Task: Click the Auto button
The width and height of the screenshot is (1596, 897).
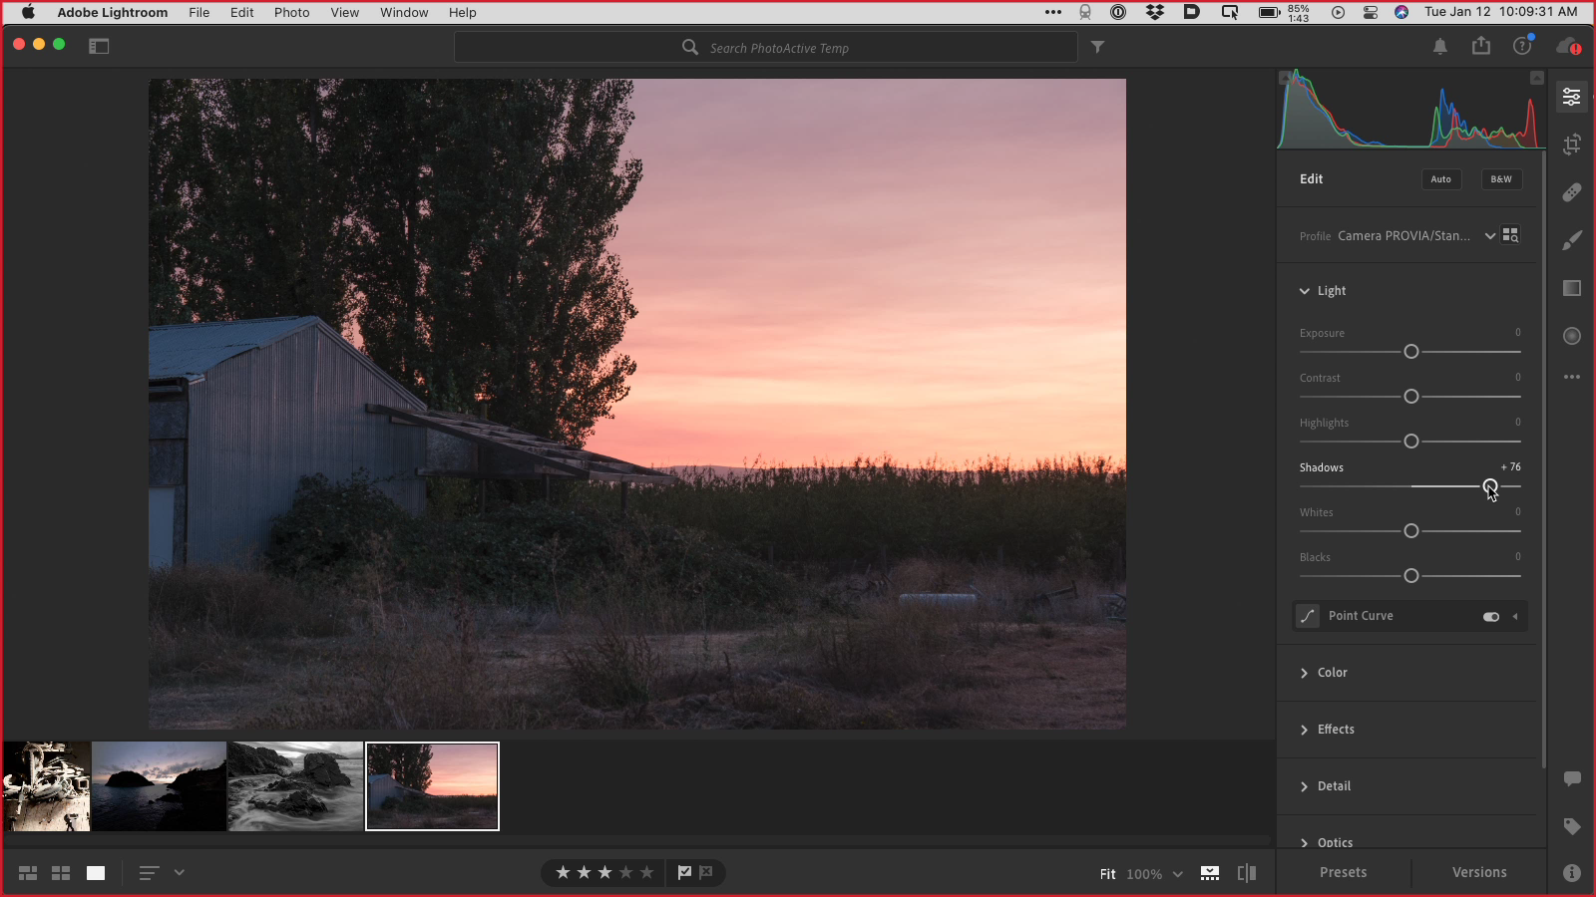Action: (1441, 179)
